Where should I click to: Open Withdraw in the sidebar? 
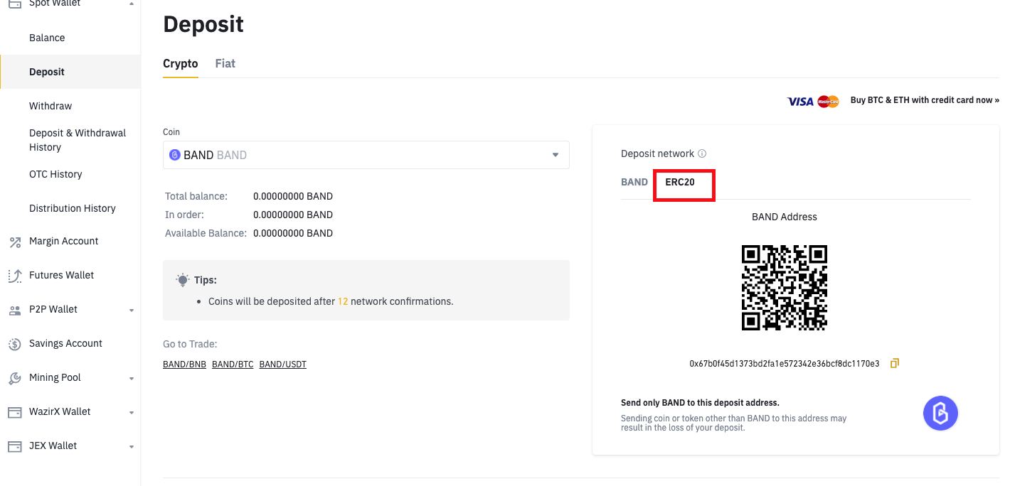click(x=51, y=106)
